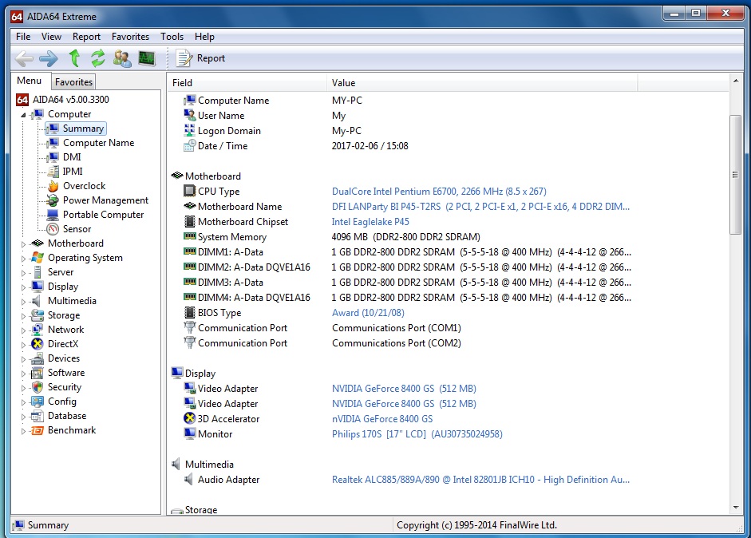Click the DirectX yellow X icon

[38, 344]
